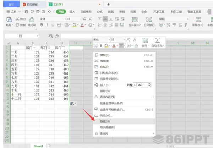The width and height of the screenshot is (213, 148).
Task: Open the ribbon font size 11 dropdown
Action: [80, 19]
